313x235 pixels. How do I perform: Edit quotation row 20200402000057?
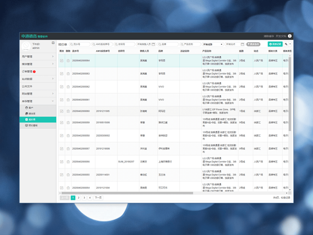click(x=62, y=148)
